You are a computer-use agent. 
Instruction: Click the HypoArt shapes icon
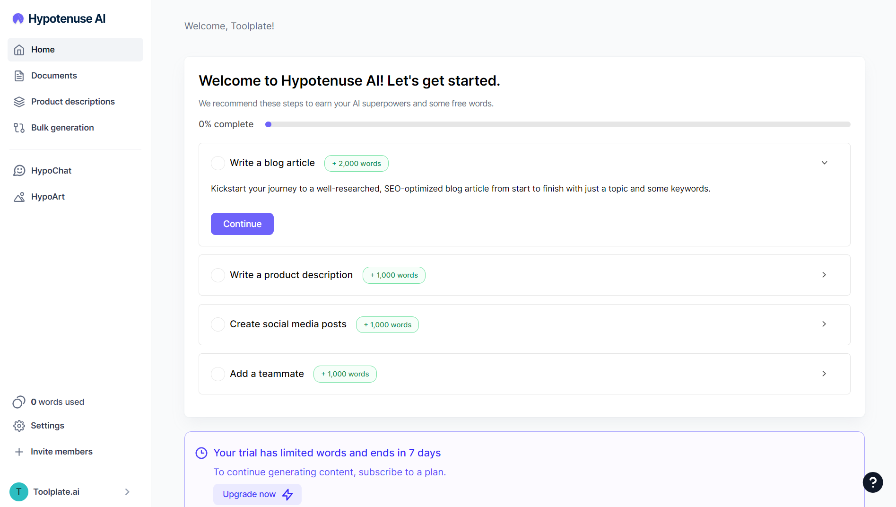coord(19,197)
